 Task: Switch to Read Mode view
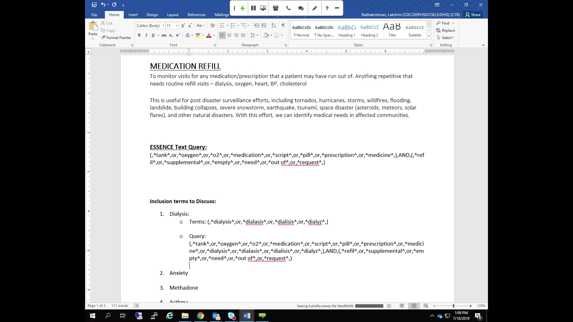click(402, 306)
